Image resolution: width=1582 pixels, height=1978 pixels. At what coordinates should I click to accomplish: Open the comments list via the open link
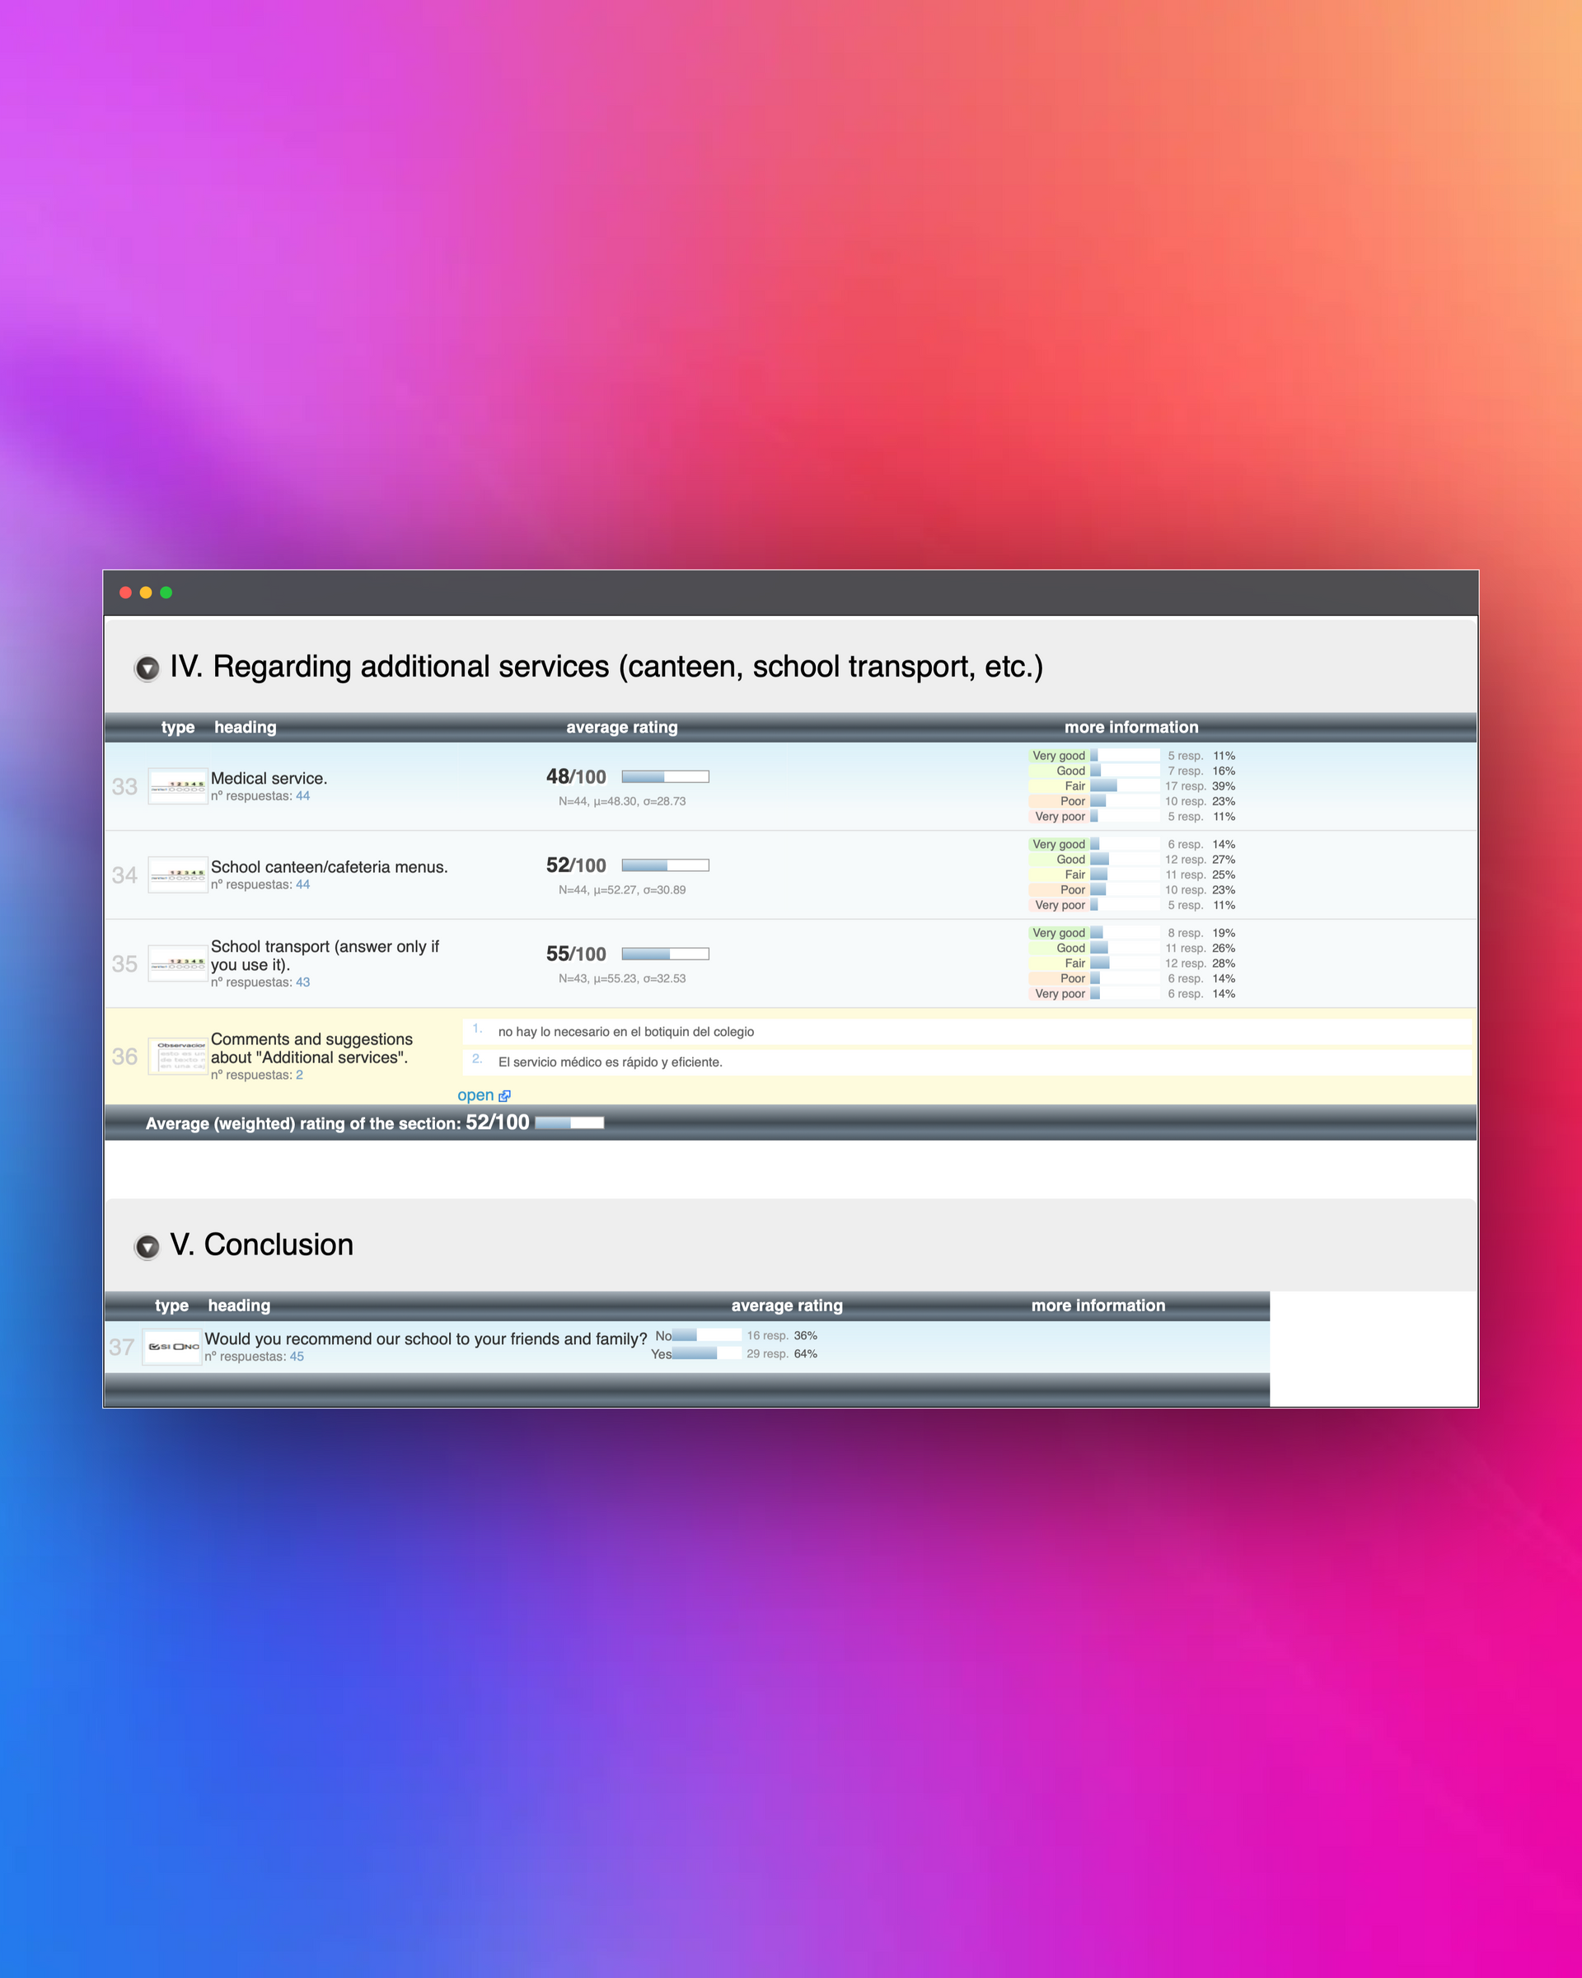point(475,1095)
